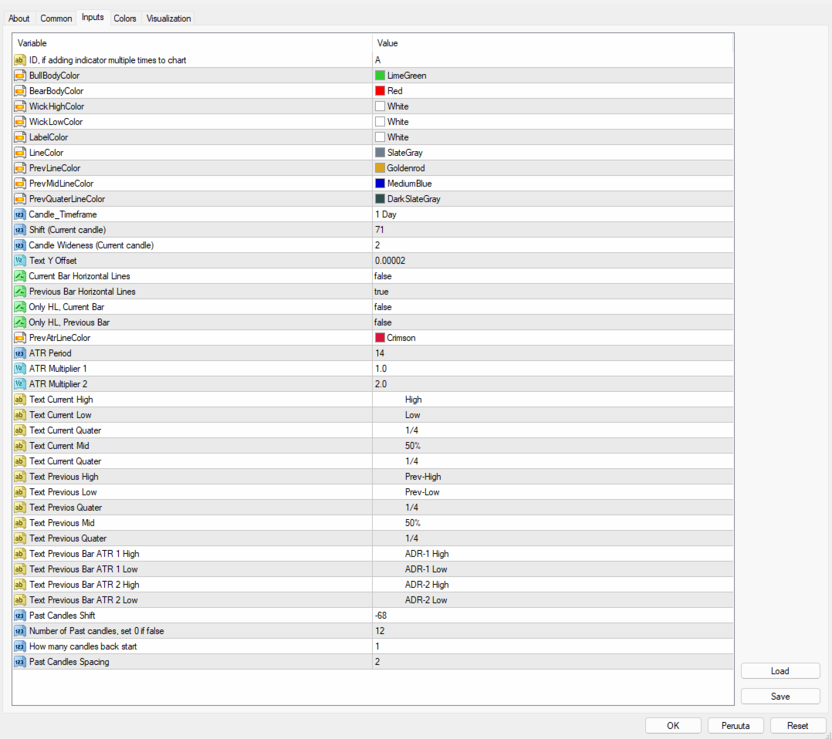The height and width of the screenshot is (739, 832).
Task: Select the Text Previous Bar ATR 2 Low row label
Action: 83,600
